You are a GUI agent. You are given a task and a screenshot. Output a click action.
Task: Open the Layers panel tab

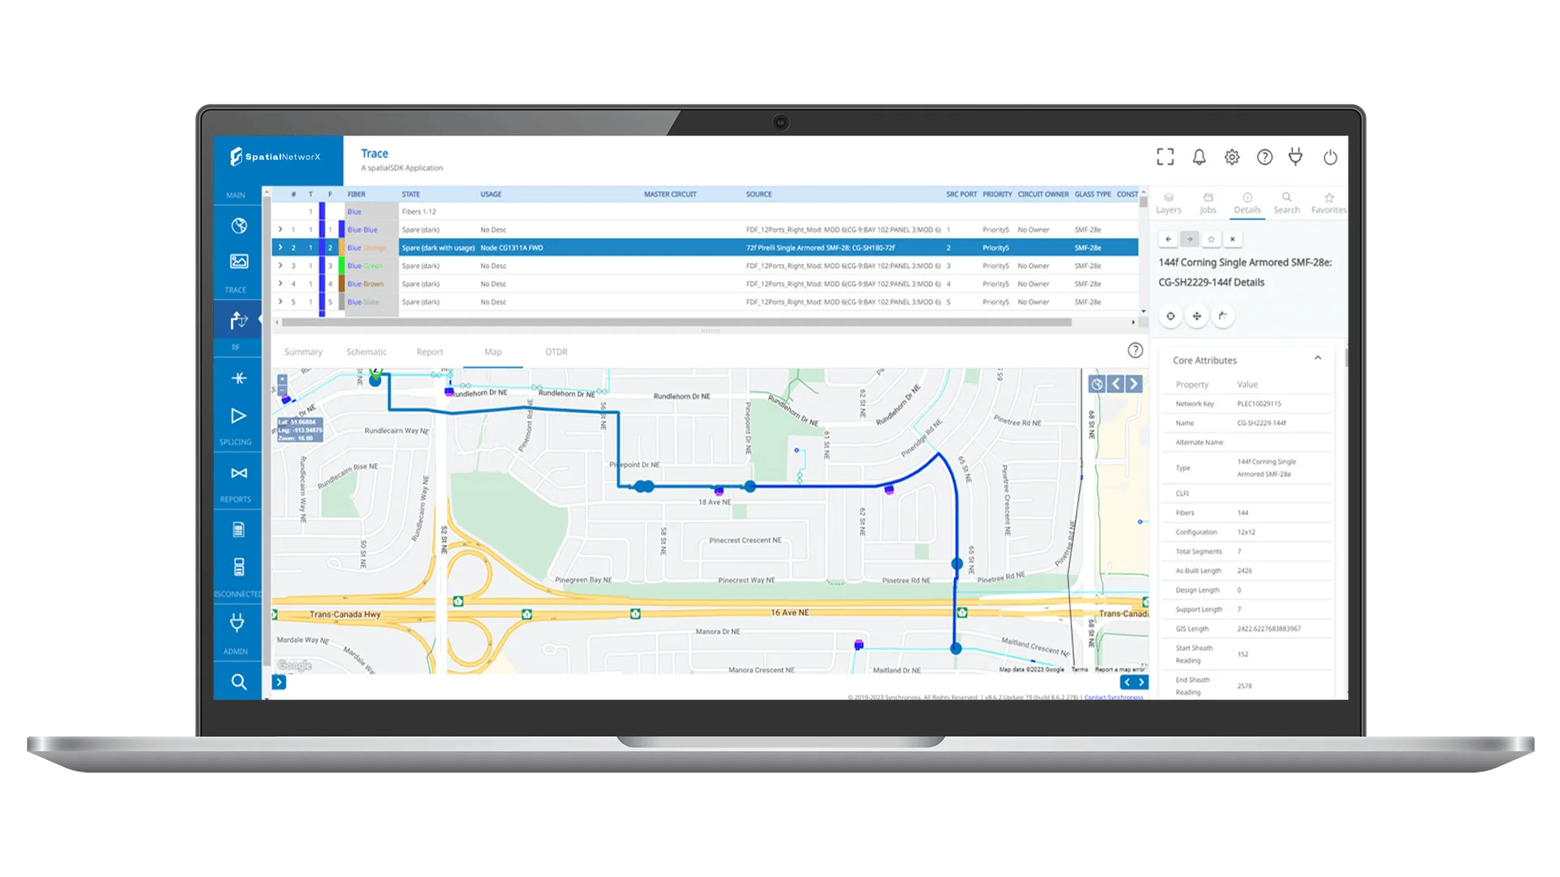1168,203
